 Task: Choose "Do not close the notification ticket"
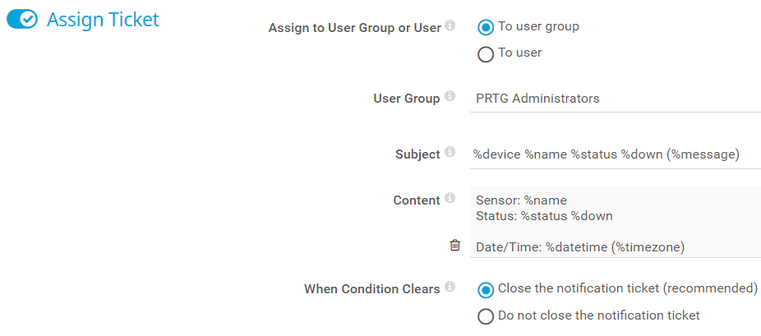[x=486, y=316]
